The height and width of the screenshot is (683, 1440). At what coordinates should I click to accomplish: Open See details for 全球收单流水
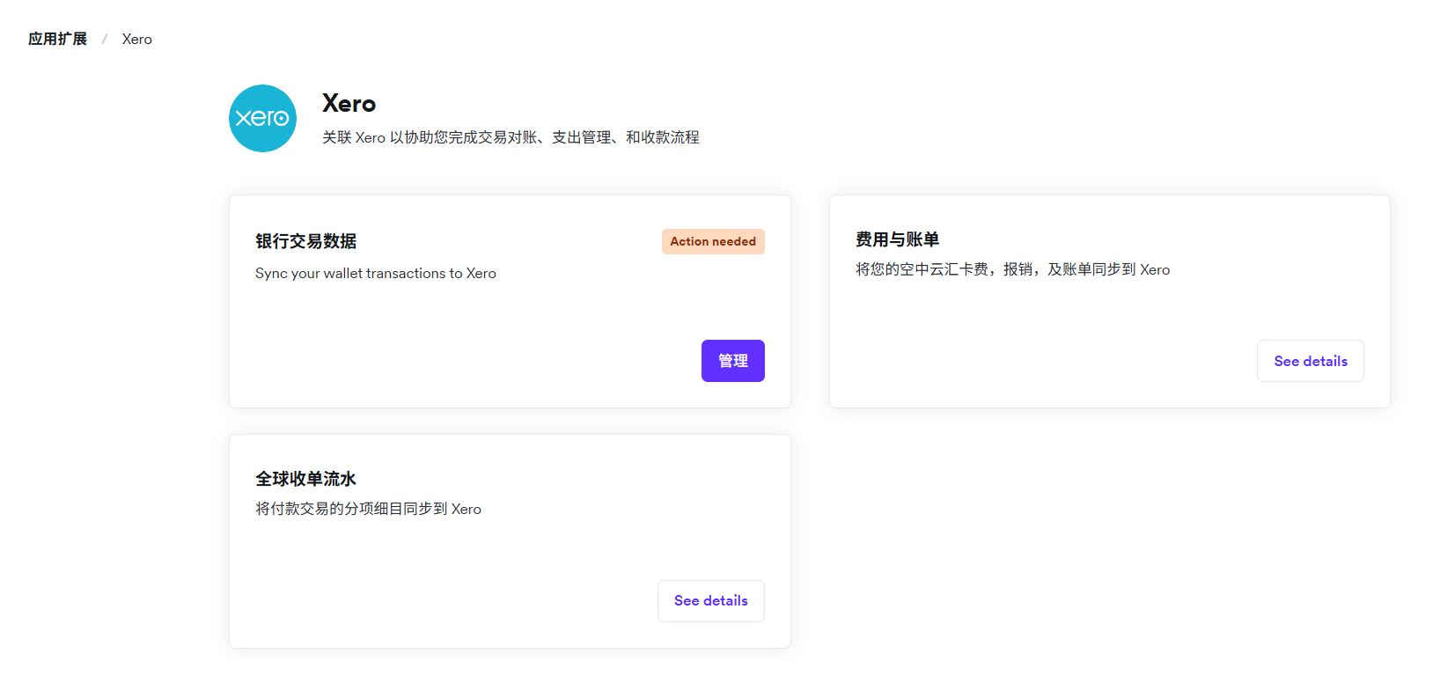tap(710, 601)
